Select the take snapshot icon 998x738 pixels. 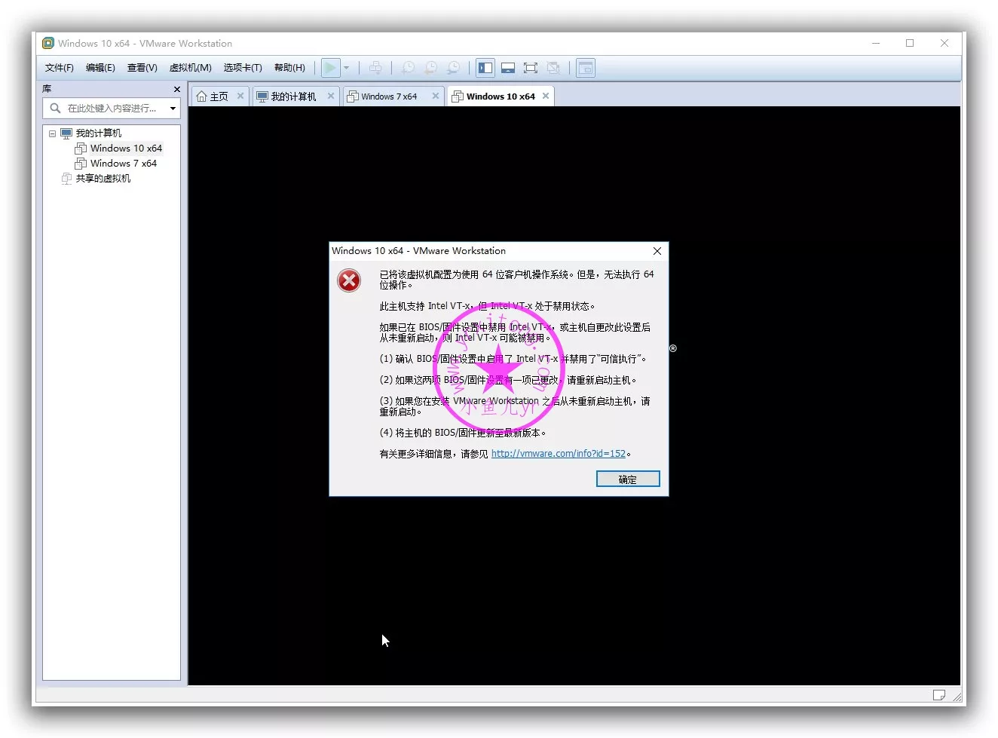[x=407, y=67]
